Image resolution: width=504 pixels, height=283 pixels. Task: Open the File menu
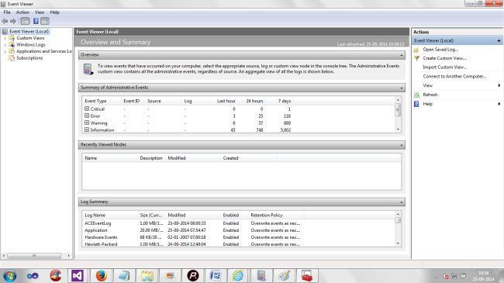point(7,12)
